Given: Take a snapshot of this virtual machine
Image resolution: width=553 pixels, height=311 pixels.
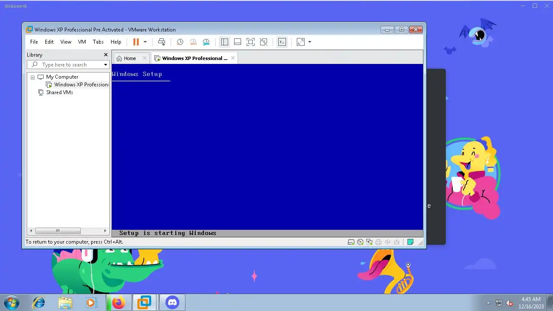Looking at the screenshot, I should [x=180, y=42].
